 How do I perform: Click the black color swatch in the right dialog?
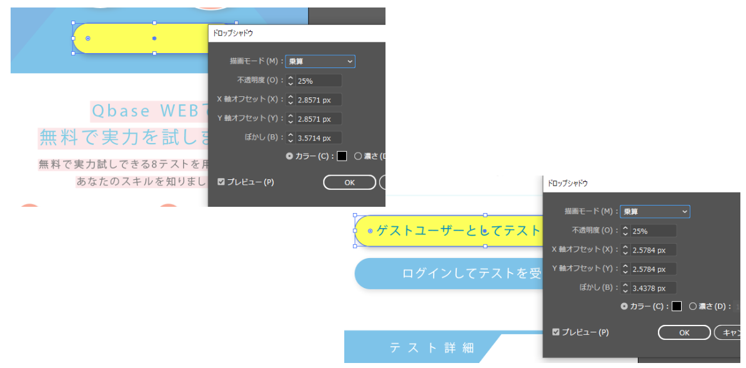point(677,306)
